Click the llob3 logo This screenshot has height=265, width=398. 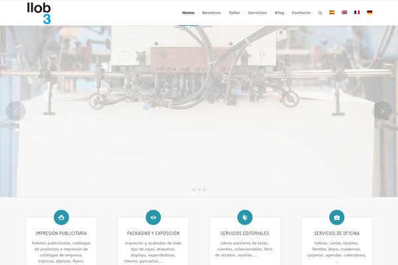coord(39,13)
